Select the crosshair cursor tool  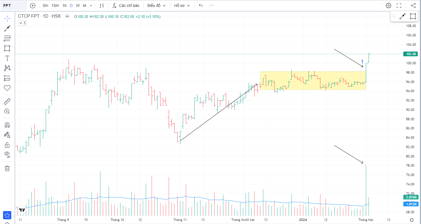[x=7, y=18]
